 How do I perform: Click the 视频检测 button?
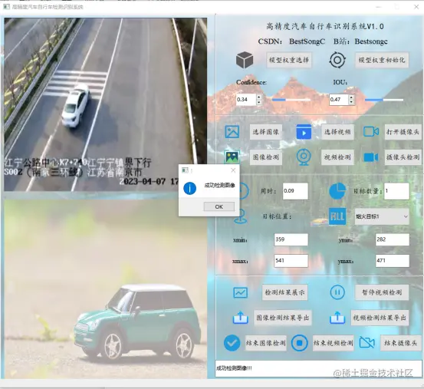(337, 157)
